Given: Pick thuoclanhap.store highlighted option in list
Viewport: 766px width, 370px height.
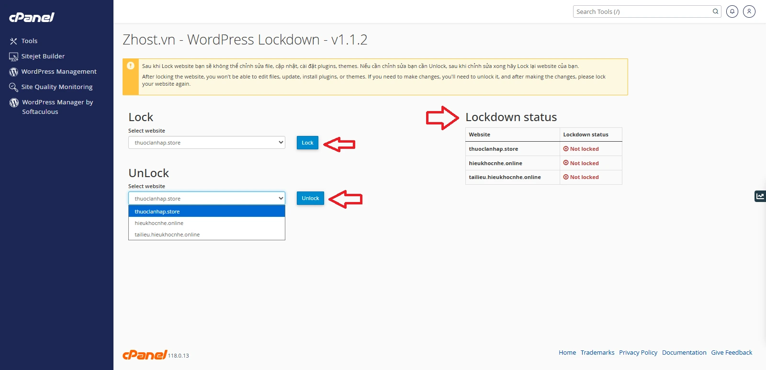Looking at the screenshot, I should (x=157, y=212).
